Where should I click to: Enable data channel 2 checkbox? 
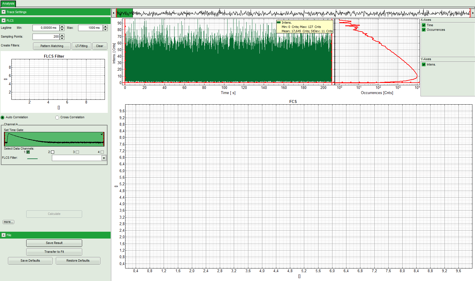(x=52, y=152)
